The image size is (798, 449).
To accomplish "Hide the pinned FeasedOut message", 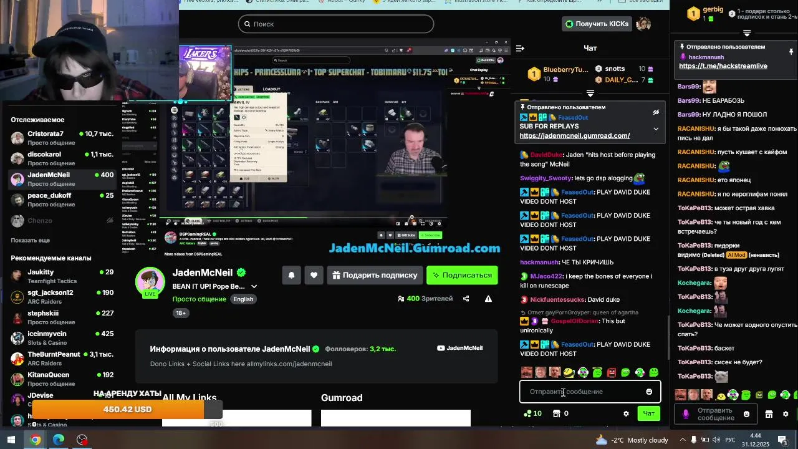I will coord(656,112).
